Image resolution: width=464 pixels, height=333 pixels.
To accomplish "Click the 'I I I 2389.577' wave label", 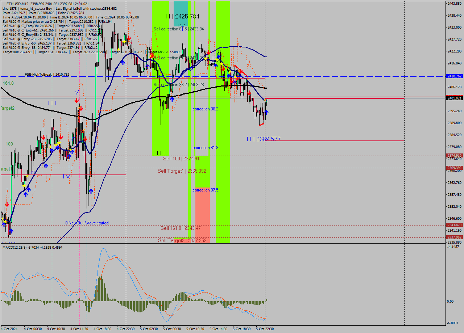I will (264, 139).
